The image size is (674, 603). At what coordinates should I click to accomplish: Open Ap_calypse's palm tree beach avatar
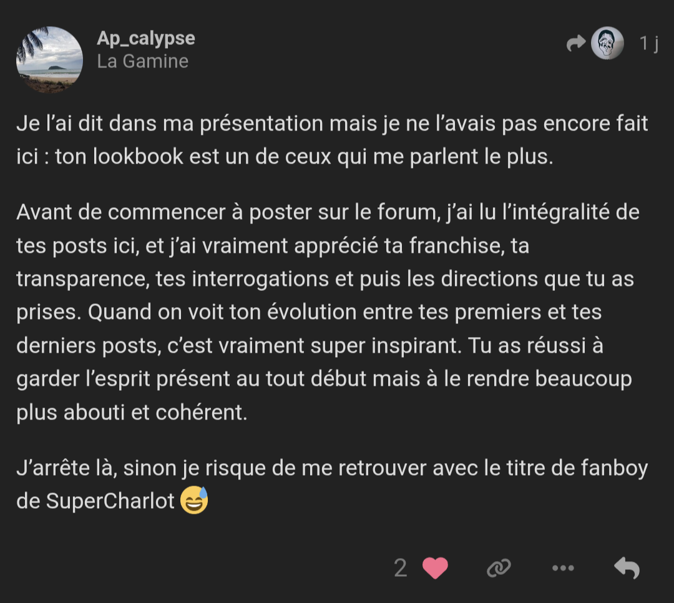(49, 59)
